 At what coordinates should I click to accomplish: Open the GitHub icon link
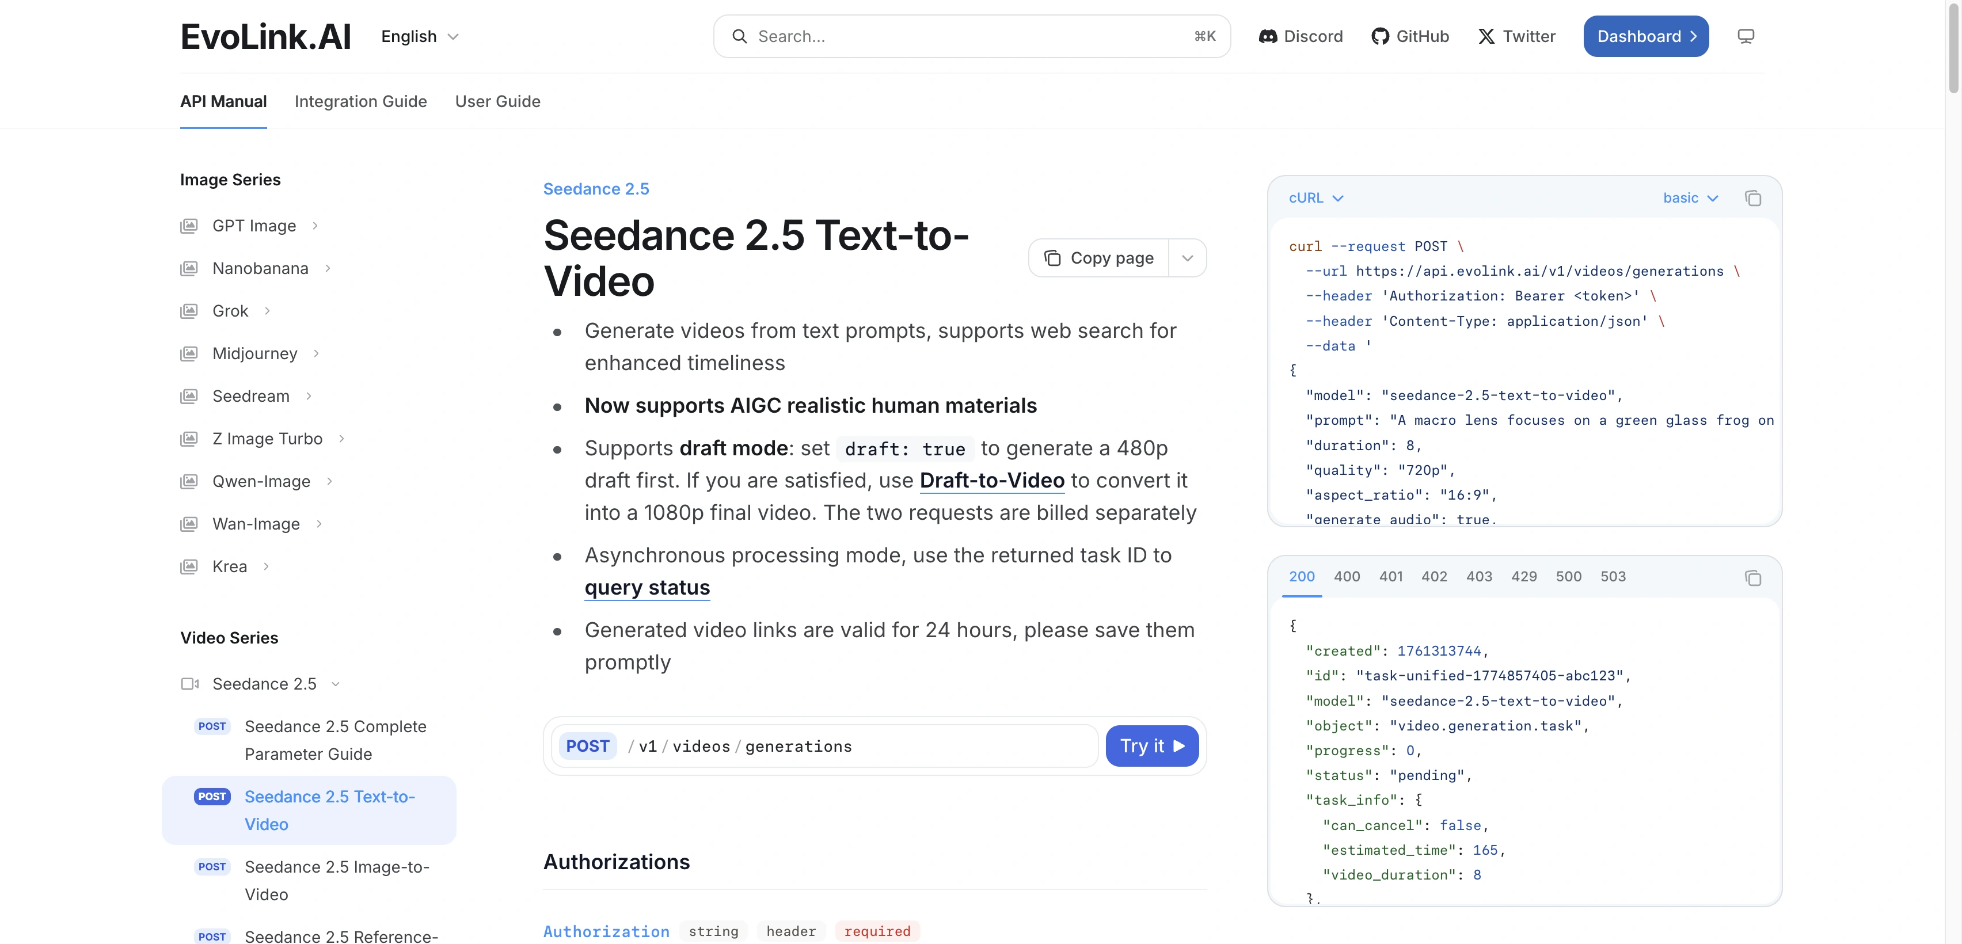[x=1379, y=36]
